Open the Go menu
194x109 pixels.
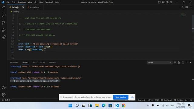[x=36, y=2]
